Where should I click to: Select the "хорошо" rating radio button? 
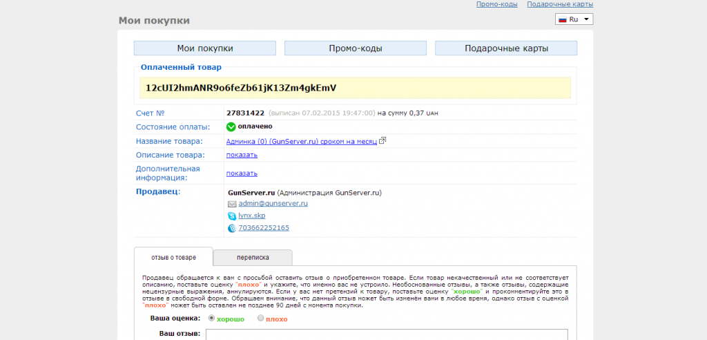(211, 319)
